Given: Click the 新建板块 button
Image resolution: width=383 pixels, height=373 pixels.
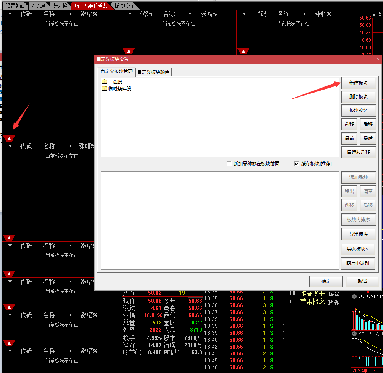Looking at the screenshot, I should tap(358, 83).
